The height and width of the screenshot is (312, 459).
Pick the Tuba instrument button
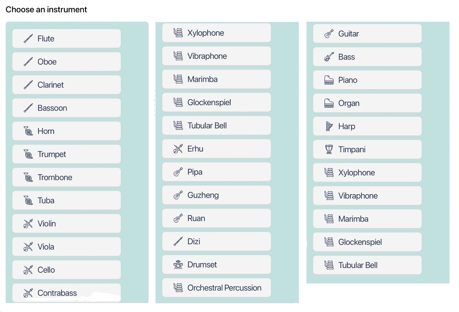click(x=66, y=201)
